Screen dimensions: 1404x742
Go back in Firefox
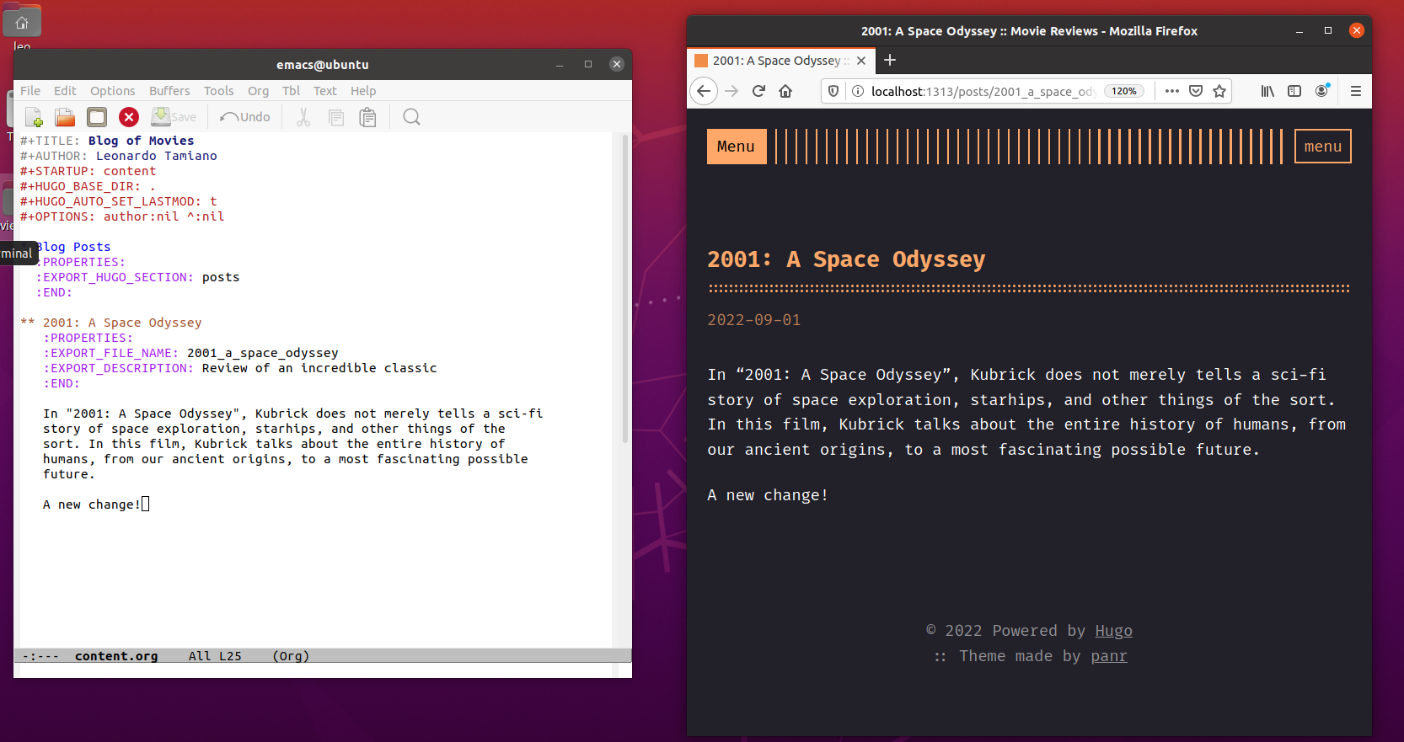[704, 91]
